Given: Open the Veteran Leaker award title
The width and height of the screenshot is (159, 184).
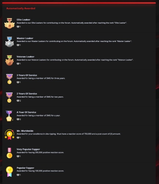Looking at the screenshot, I should 25,57.
